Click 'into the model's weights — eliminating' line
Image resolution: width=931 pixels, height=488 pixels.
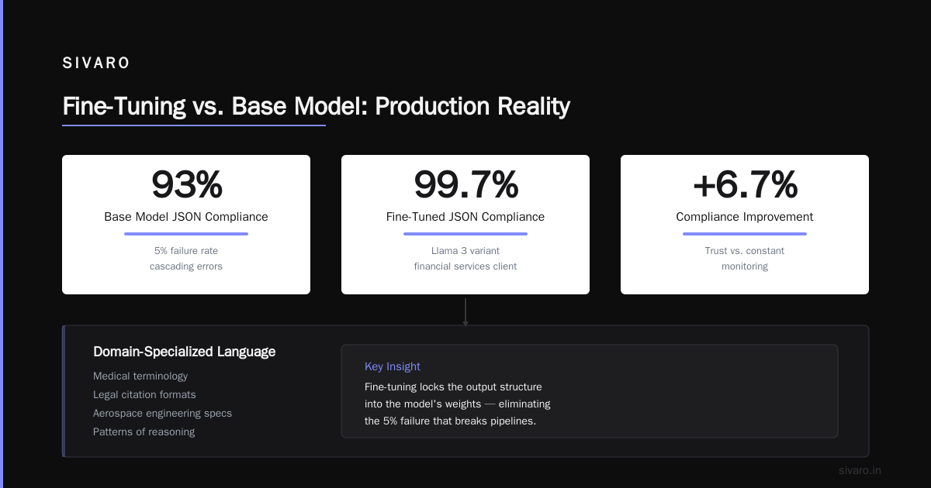tap(458, 404)
